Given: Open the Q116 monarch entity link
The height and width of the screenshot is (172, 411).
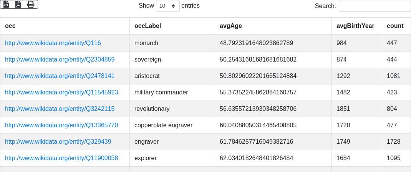Looking at the screenshot, I should click(x=53, y=43).
